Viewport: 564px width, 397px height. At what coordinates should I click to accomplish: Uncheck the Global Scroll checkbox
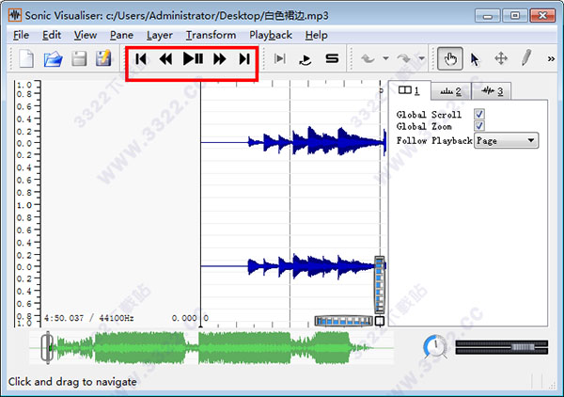click(x=479, y=114)
